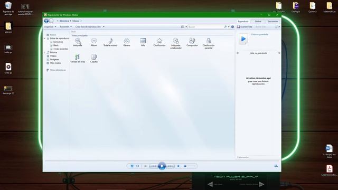Click the greyed Forward navigation arrow

point(51,21)
